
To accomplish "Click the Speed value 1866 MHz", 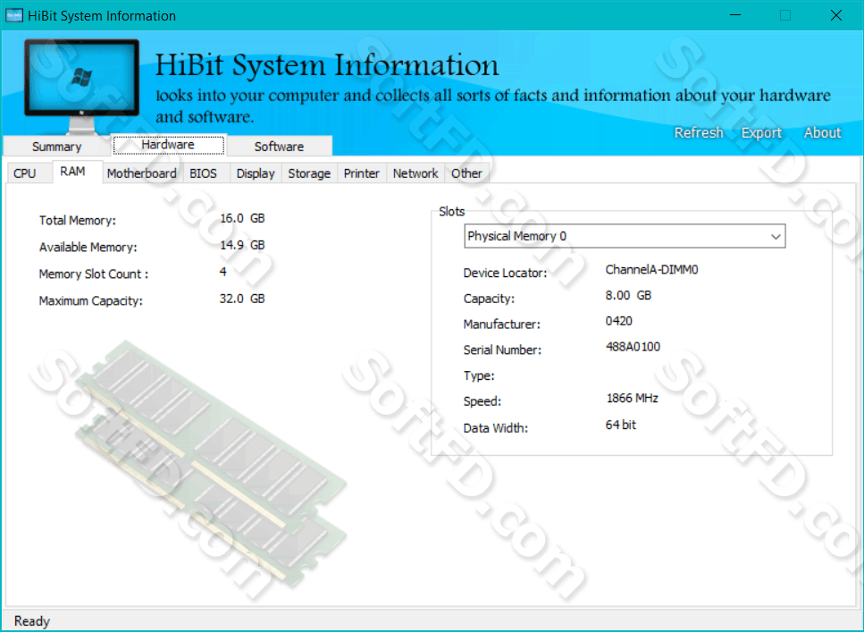I will click(633, 398).
